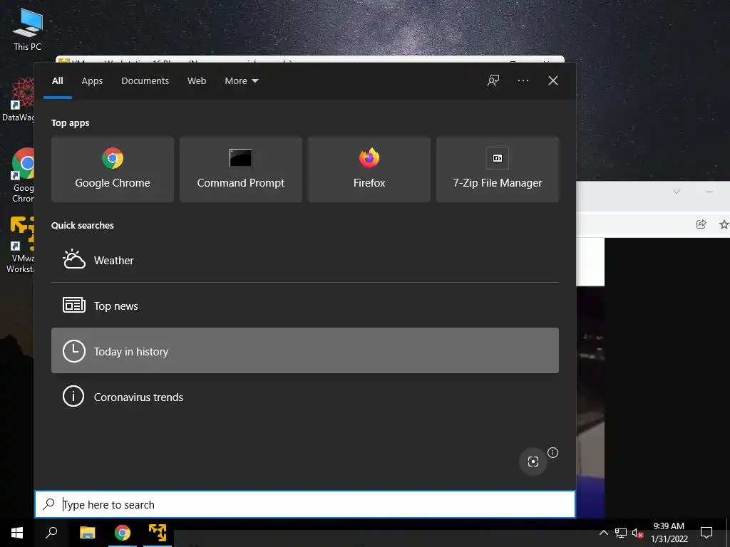Launch Command Prompt from Top apps
Viewport: 730px width, 547px height.
pos(241,170)
